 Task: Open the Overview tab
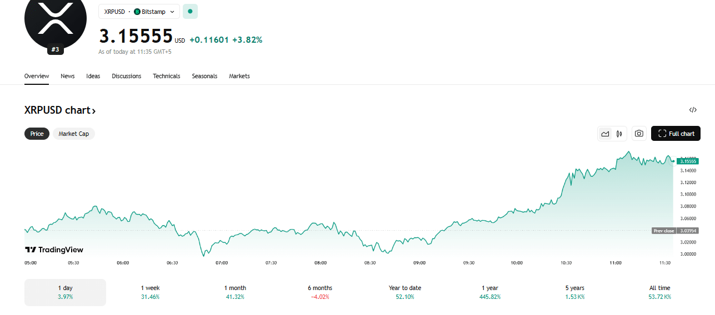(x=37, y=76)
